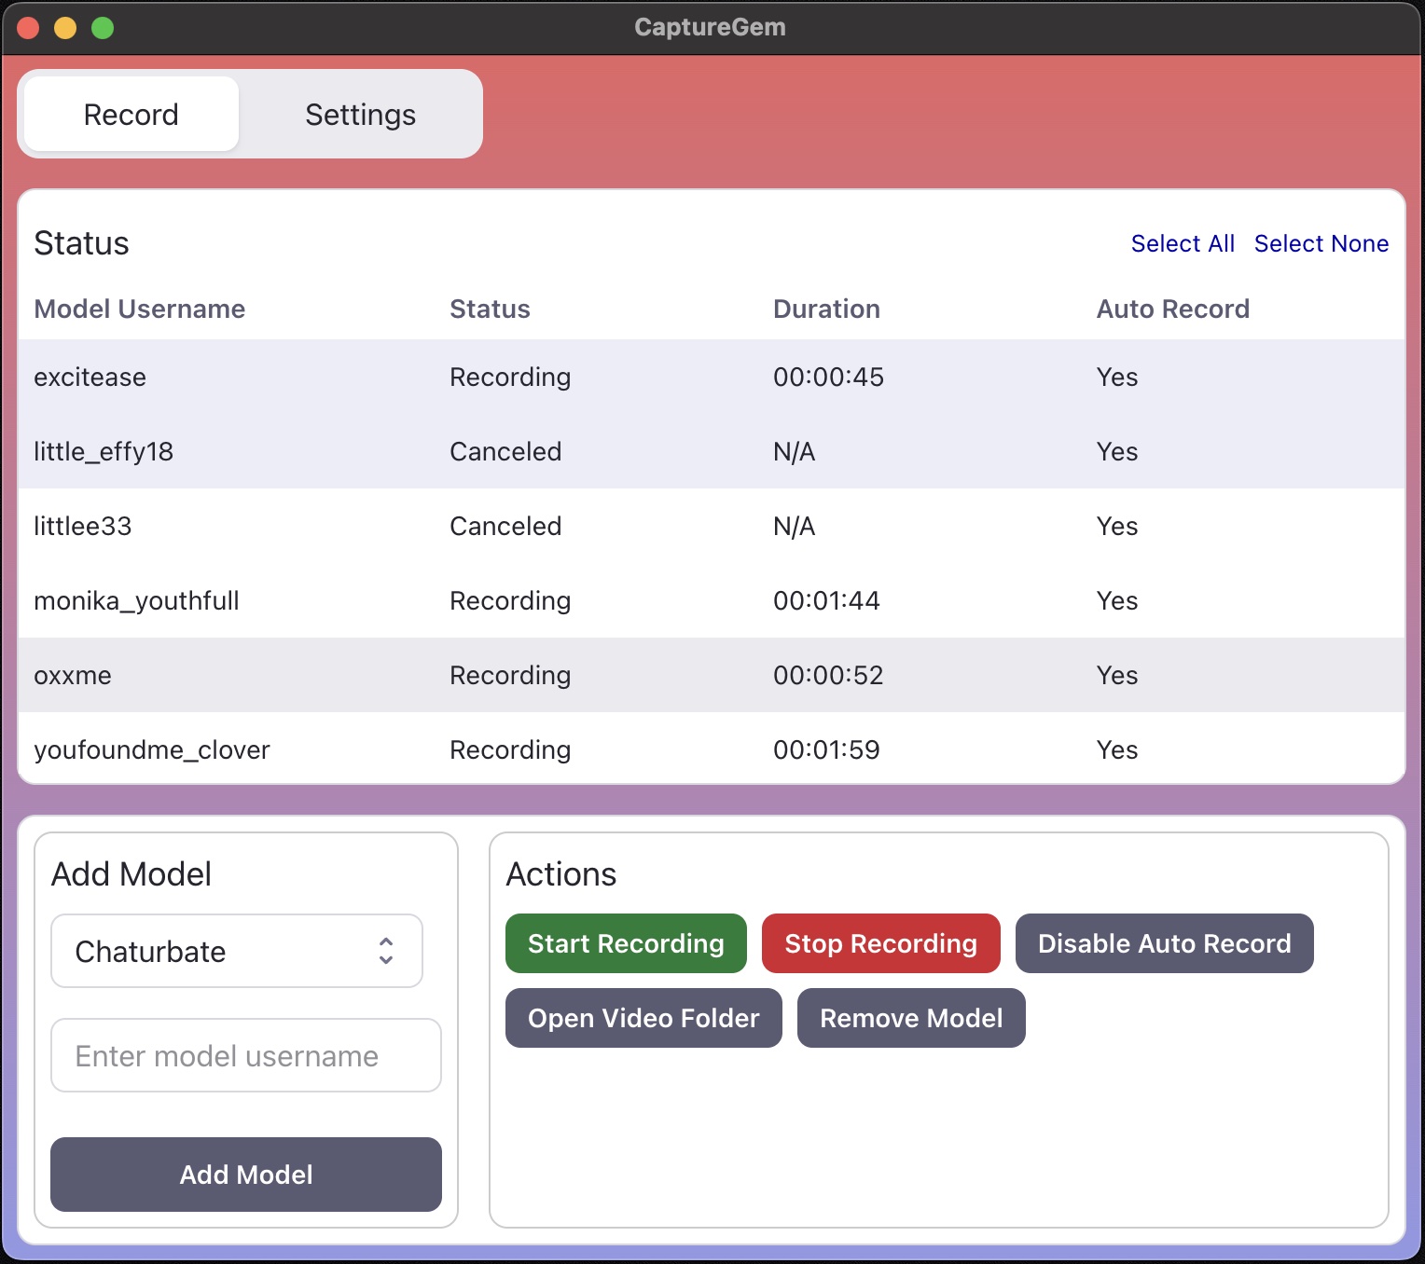Switch to the Settings tab
The width and height of the screenshot is (1425, 1264).
[360, 115]
